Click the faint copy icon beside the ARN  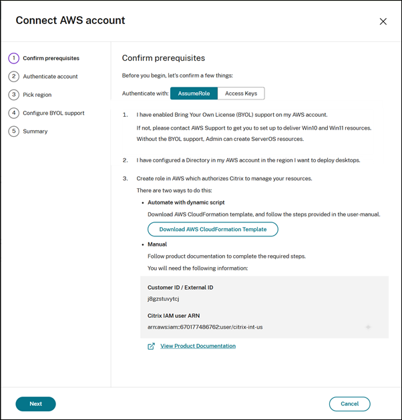pos(368,327)
